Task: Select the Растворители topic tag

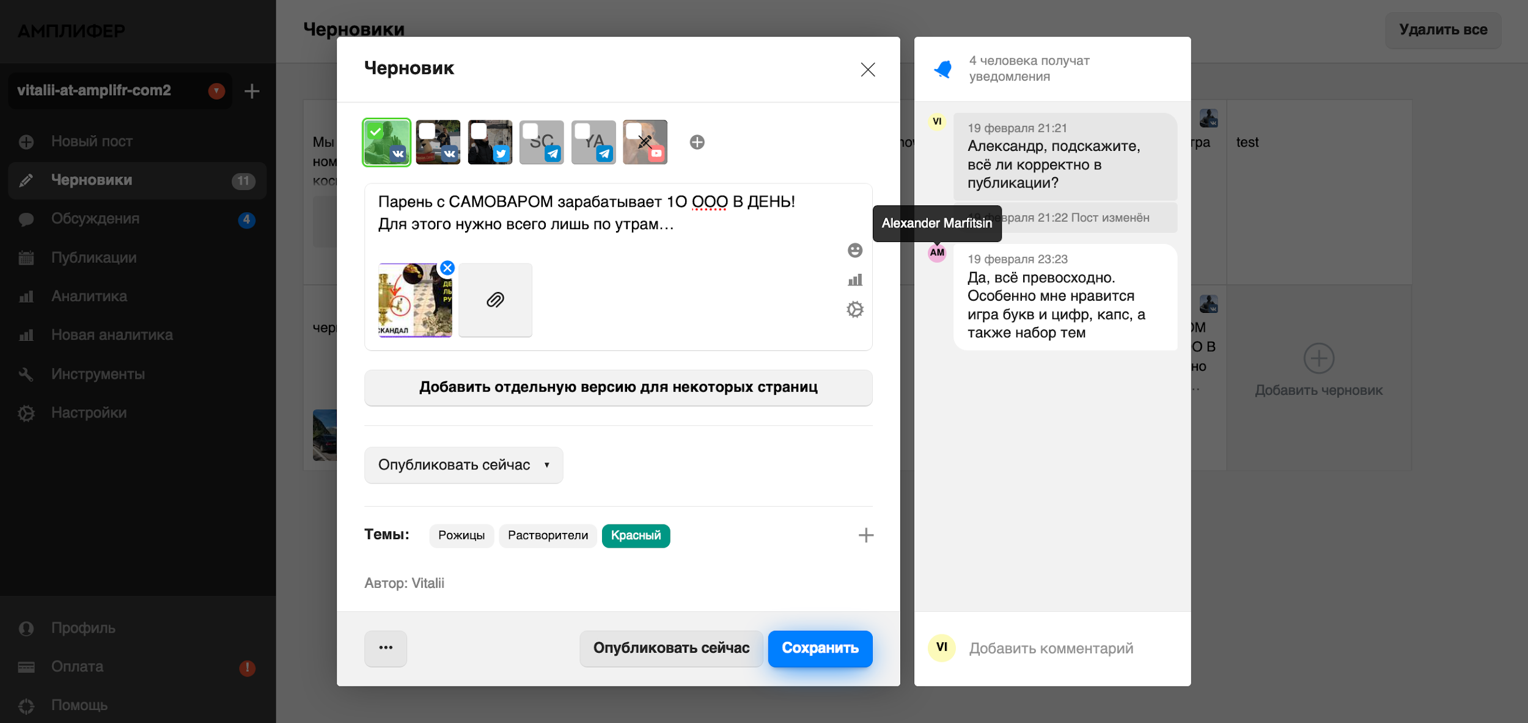Action: pos(548,535)
